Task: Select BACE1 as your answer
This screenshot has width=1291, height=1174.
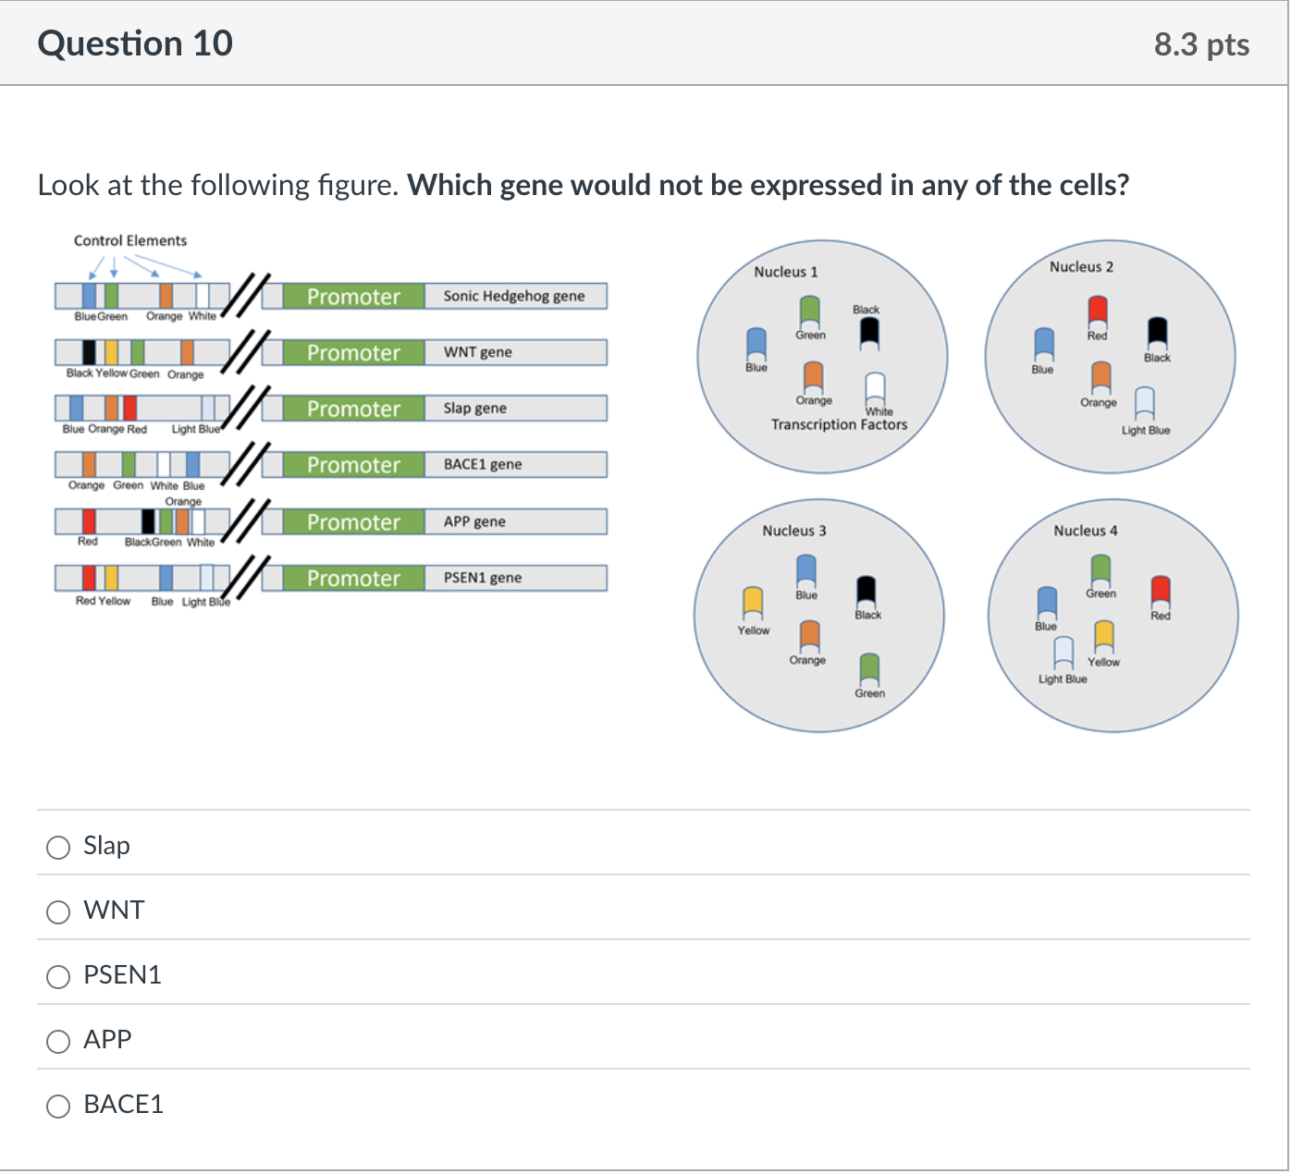Action: click(x=58, y=1106)
